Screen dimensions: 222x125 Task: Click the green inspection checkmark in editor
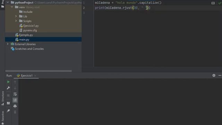point(220,3)
